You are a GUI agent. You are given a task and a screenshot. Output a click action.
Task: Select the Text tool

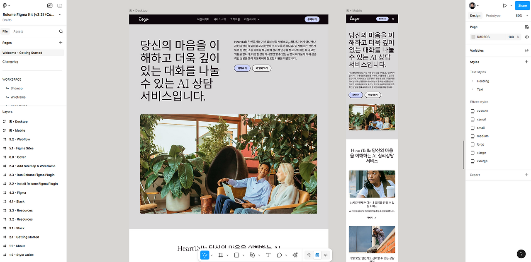tap(268, 255)
